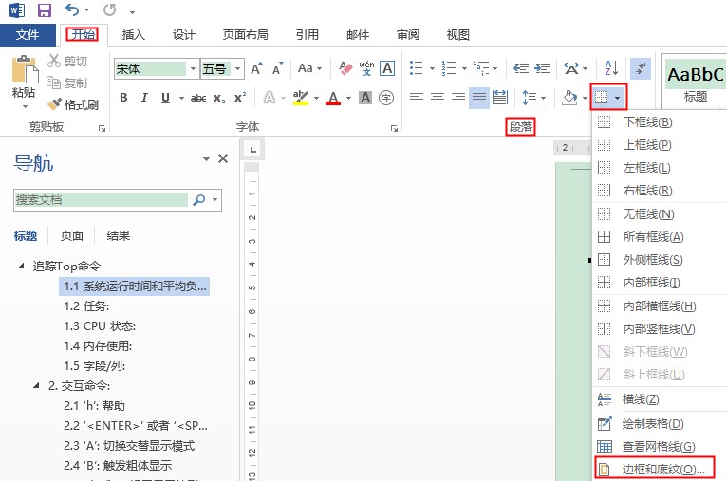
Task: Click the Undo arrow icon
Action: [x=72, y=9]
